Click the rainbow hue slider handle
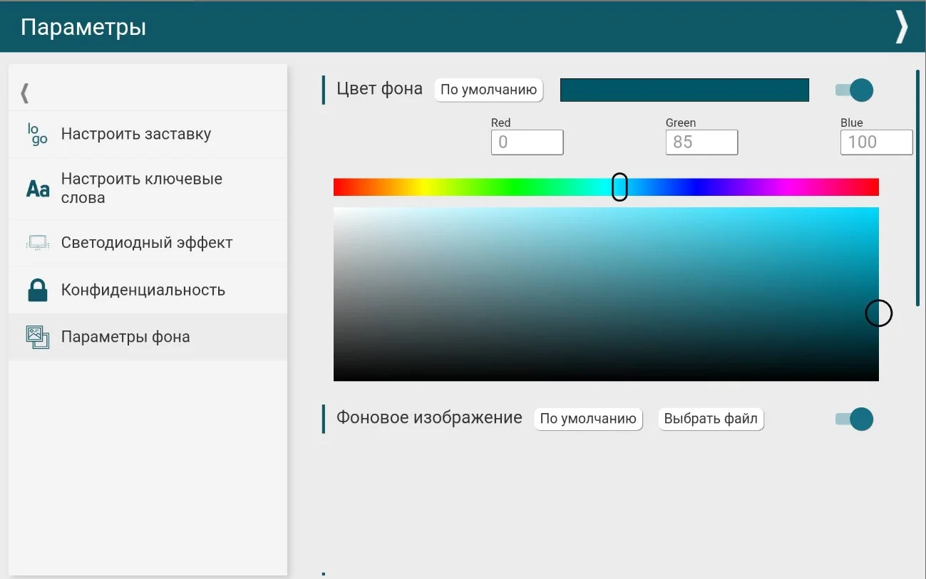The height and width of the screenshot is (579, 926). (x=620, y=187)
